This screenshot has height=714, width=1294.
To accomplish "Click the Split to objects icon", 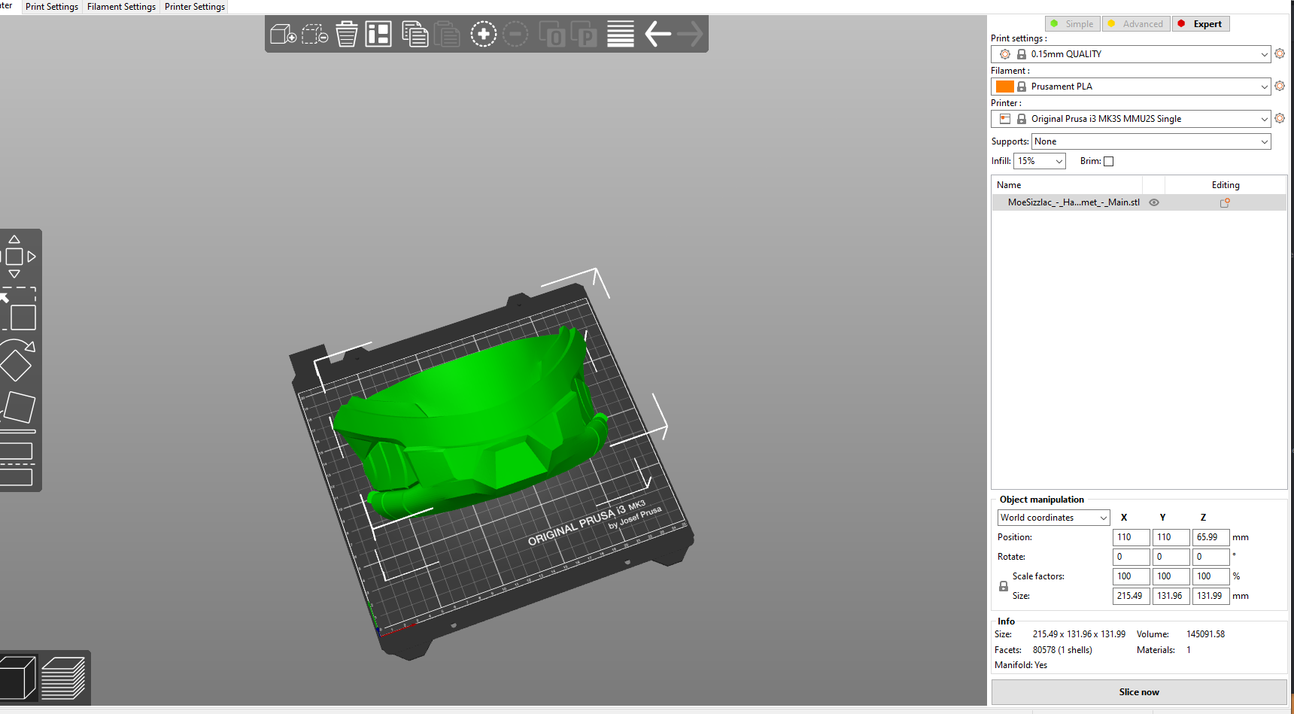I will (552, 34).
